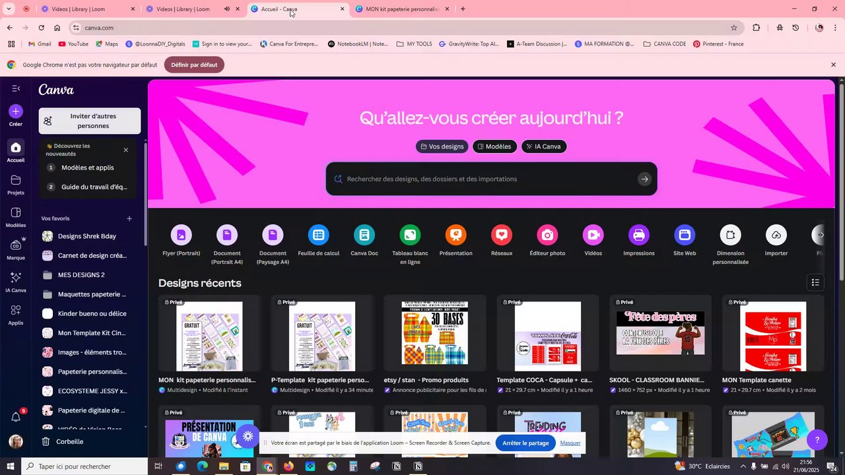The width and height of the screenshot is (845, 475).
Task: Open IA Canva in sidebar
Action: tap(16, 281)
